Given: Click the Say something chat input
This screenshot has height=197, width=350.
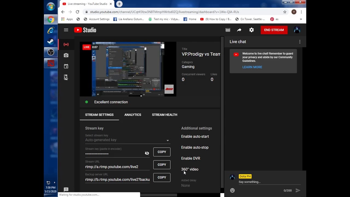Looking at the screenshot, I should coord(269,182).
